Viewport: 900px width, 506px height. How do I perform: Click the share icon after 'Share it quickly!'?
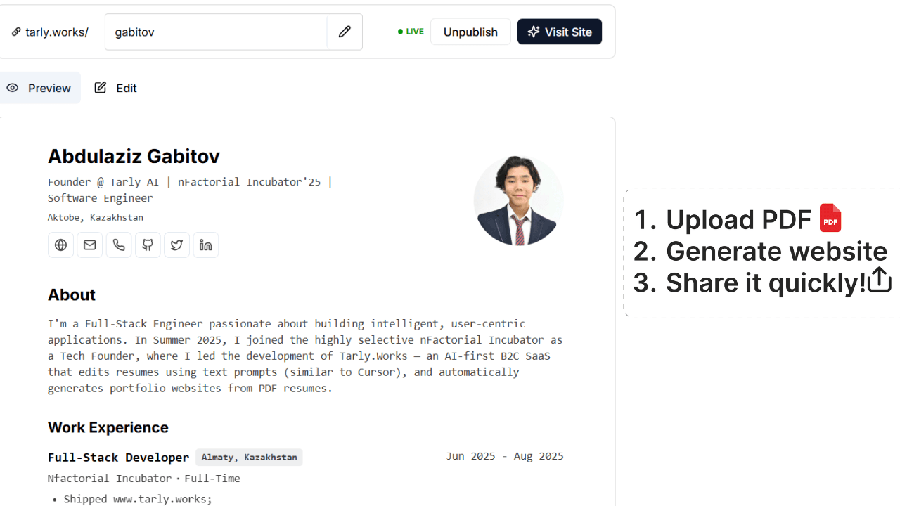pos(879,280)
